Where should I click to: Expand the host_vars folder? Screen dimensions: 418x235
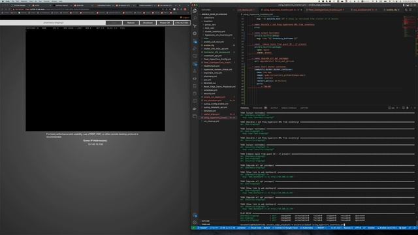[210, 28]
